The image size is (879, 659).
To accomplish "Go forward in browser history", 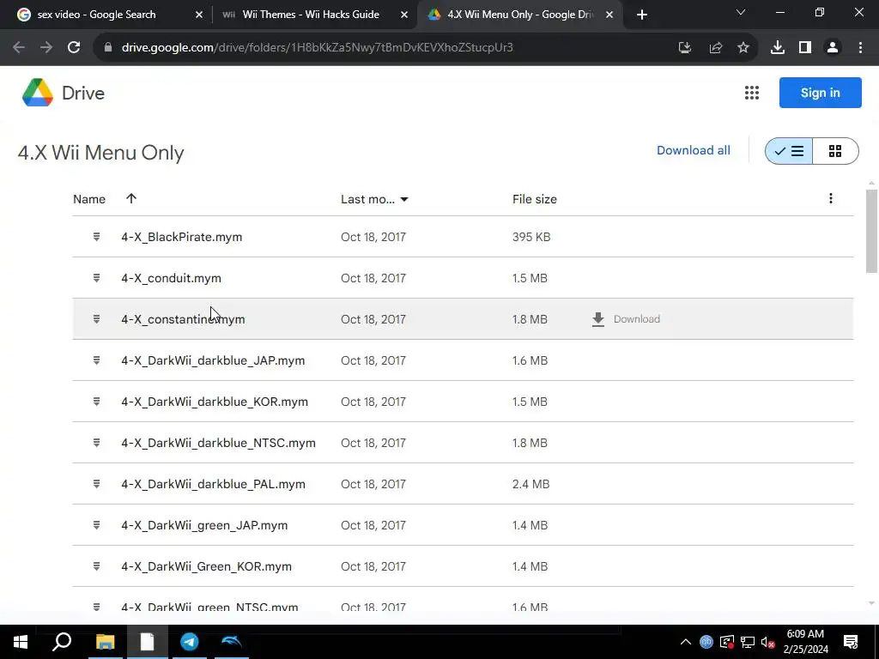I will point(46,48).
